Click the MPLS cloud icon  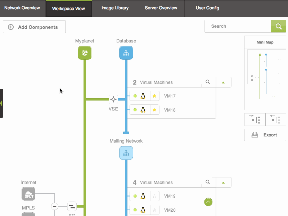[28, 214]
